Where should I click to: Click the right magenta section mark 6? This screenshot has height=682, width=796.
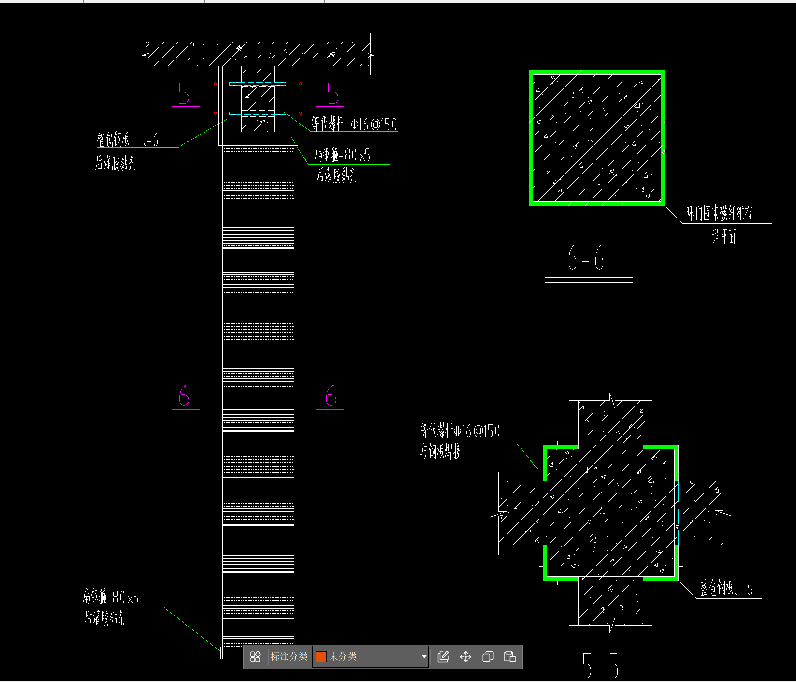pyautogui.click(x=331, y=396)
